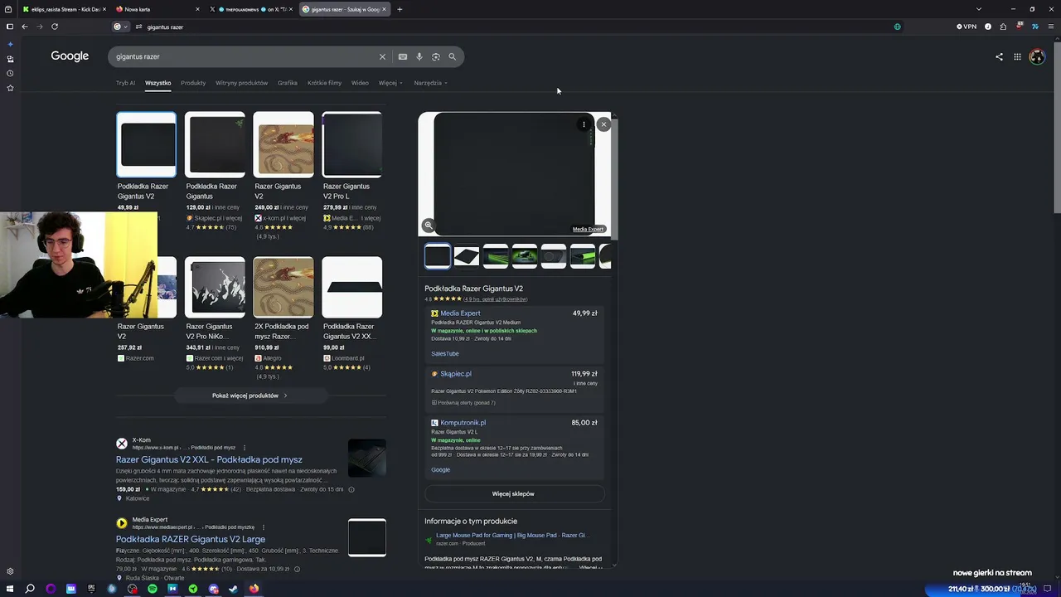The image size is (1061, 597).
Task: Toggle the browser sidebar panel button
Action: (x=10, y=27)
